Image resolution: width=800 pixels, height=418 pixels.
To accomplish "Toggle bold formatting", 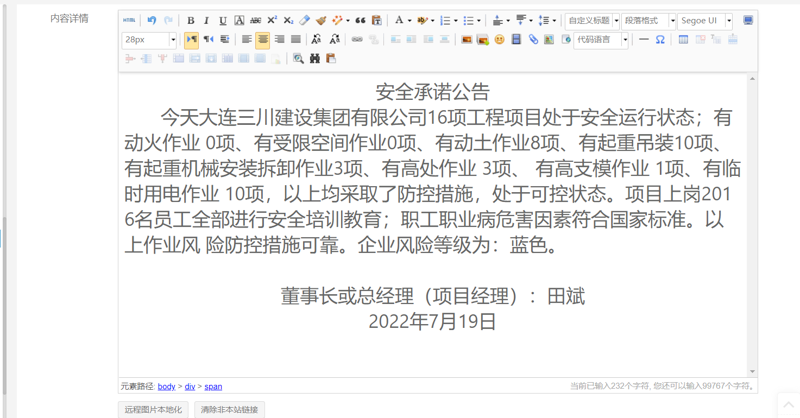I will click(x=191, y=21).
